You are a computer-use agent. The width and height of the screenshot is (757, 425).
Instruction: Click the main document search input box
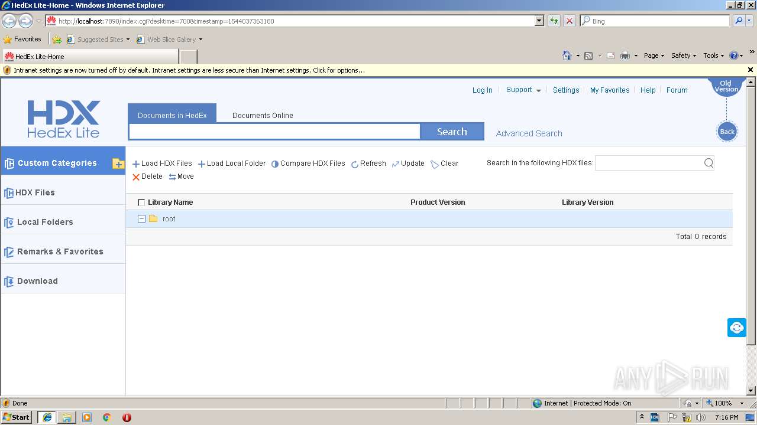274,131
